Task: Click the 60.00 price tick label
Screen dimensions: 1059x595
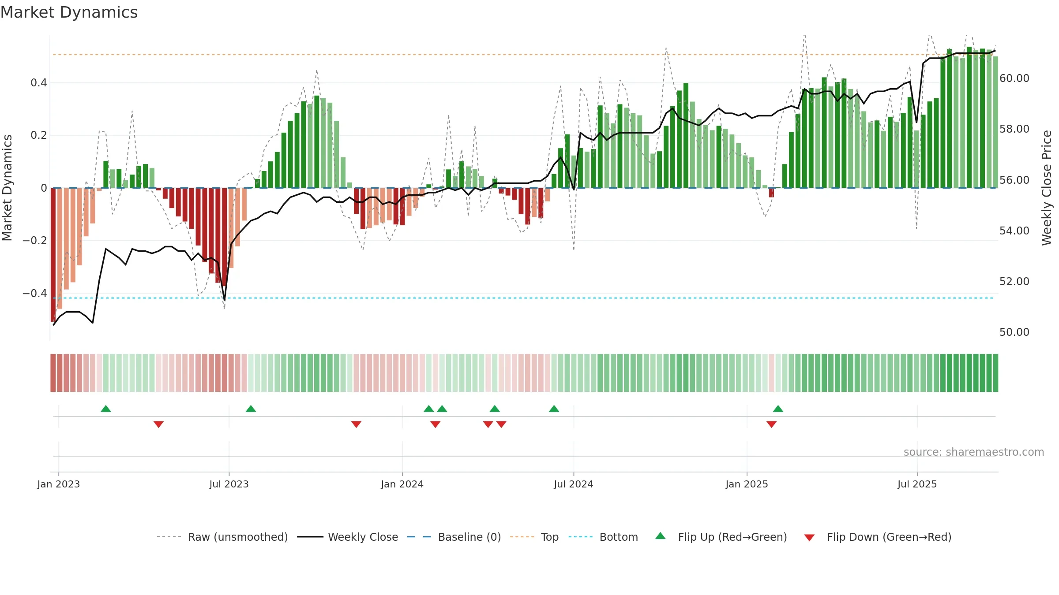Action: coord(1014,78)
